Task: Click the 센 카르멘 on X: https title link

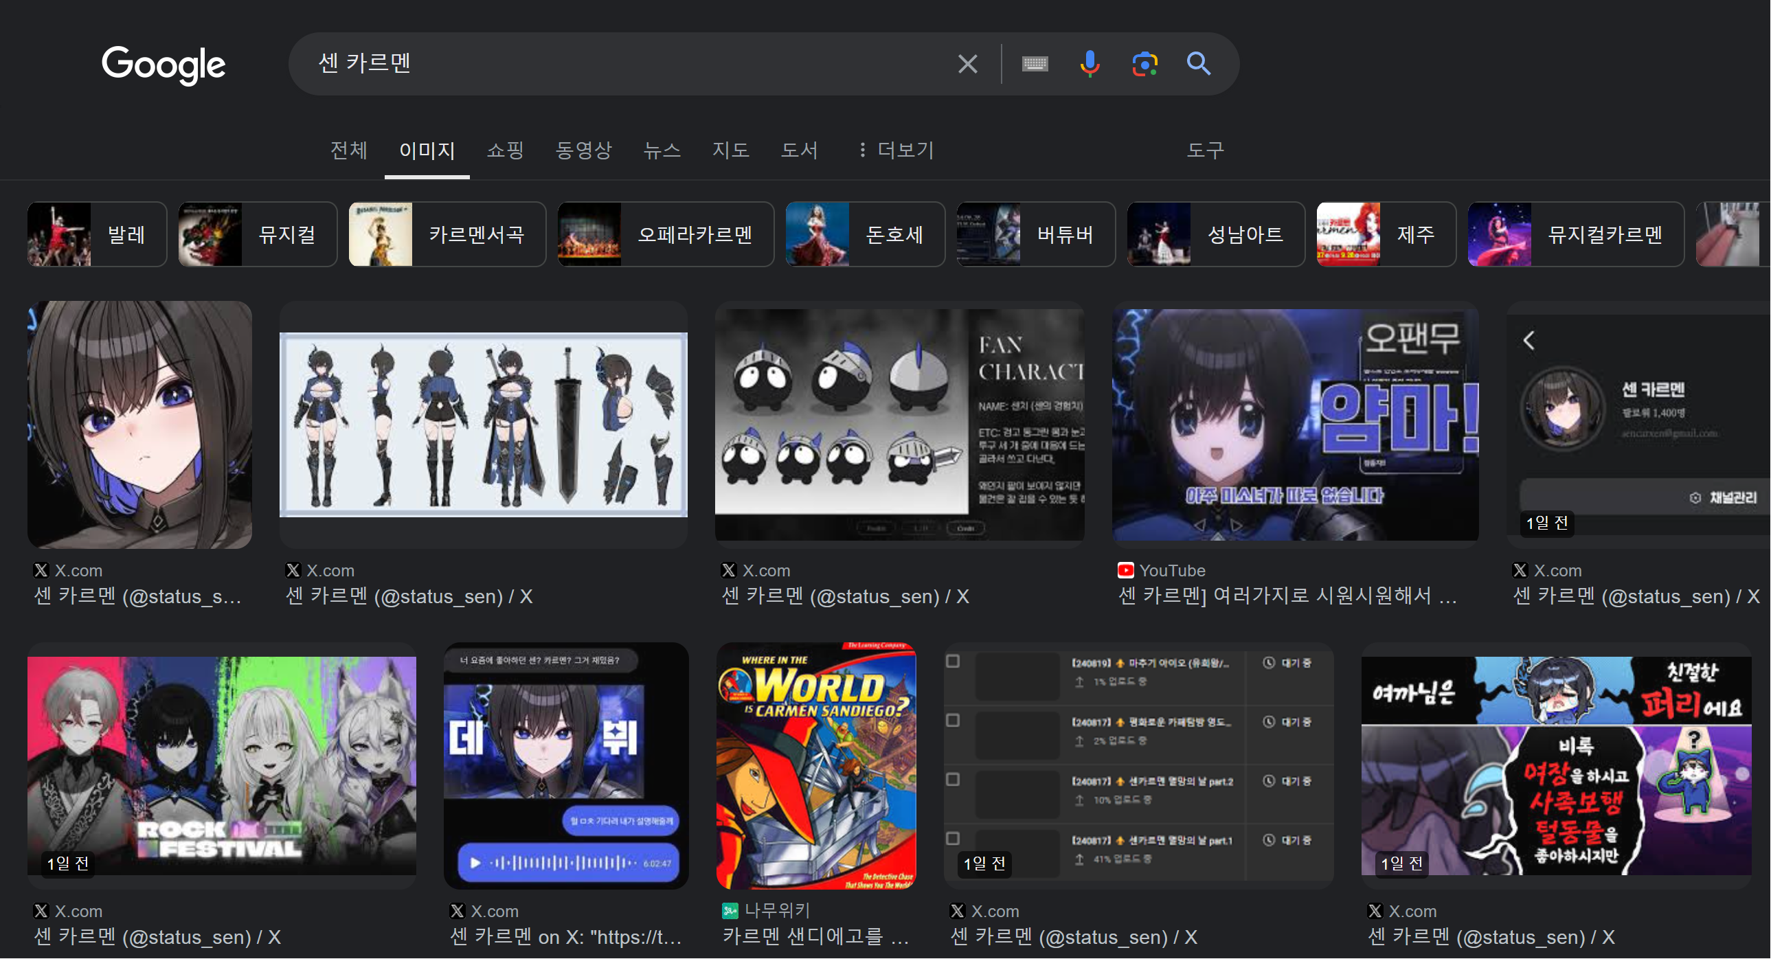Action: (566, 937)
